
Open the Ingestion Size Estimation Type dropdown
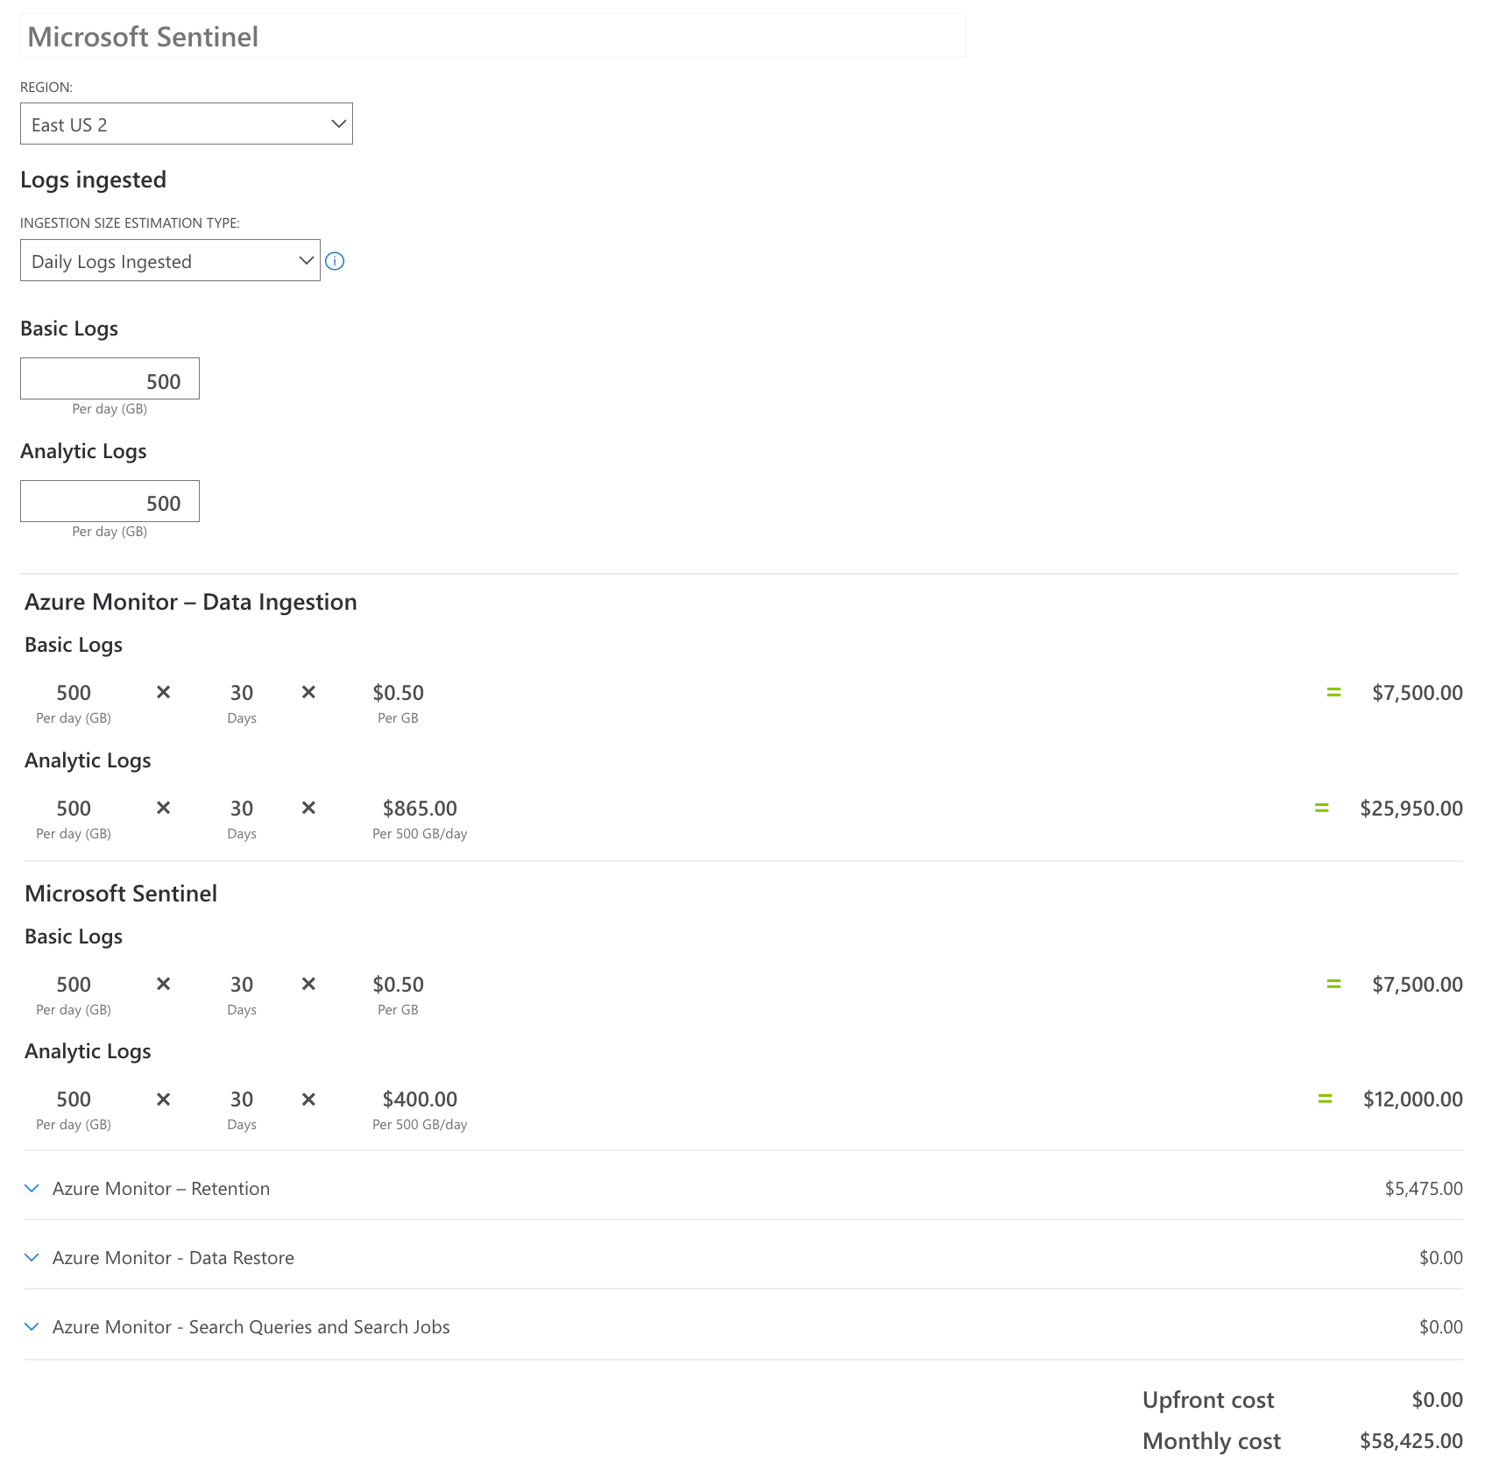point(170,260)
